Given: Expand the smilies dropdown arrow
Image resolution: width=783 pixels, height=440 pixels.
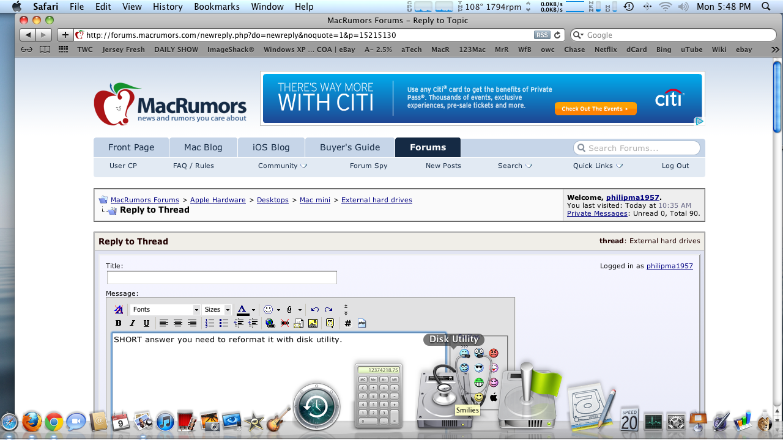Looking at the screenshot, I should (x=278, y=310).
